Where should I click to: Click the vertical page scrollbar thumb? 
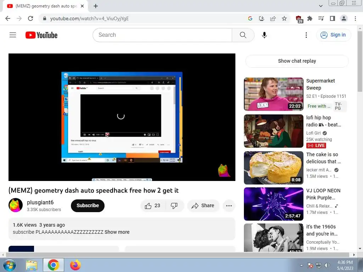360,61
